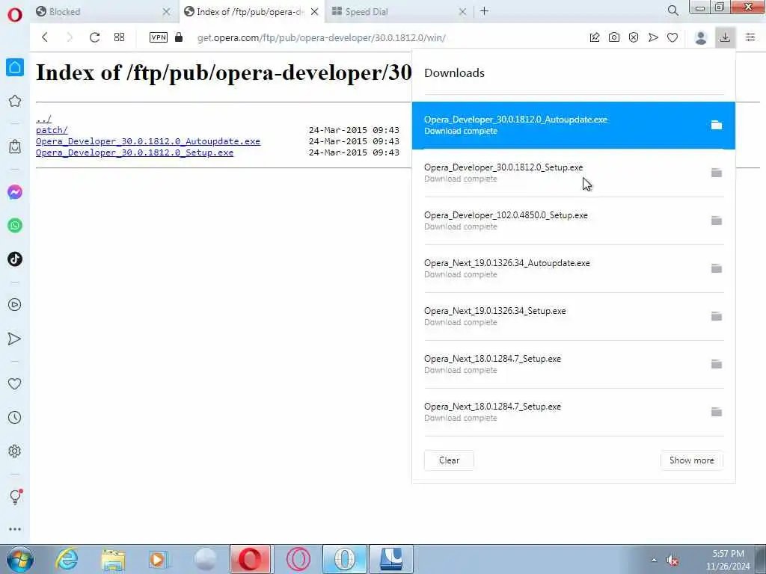Switch to the Blocked tab

(100, 11)
